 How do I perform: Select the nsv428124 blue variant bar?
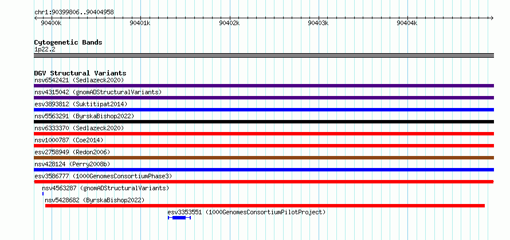coord(264,170)
